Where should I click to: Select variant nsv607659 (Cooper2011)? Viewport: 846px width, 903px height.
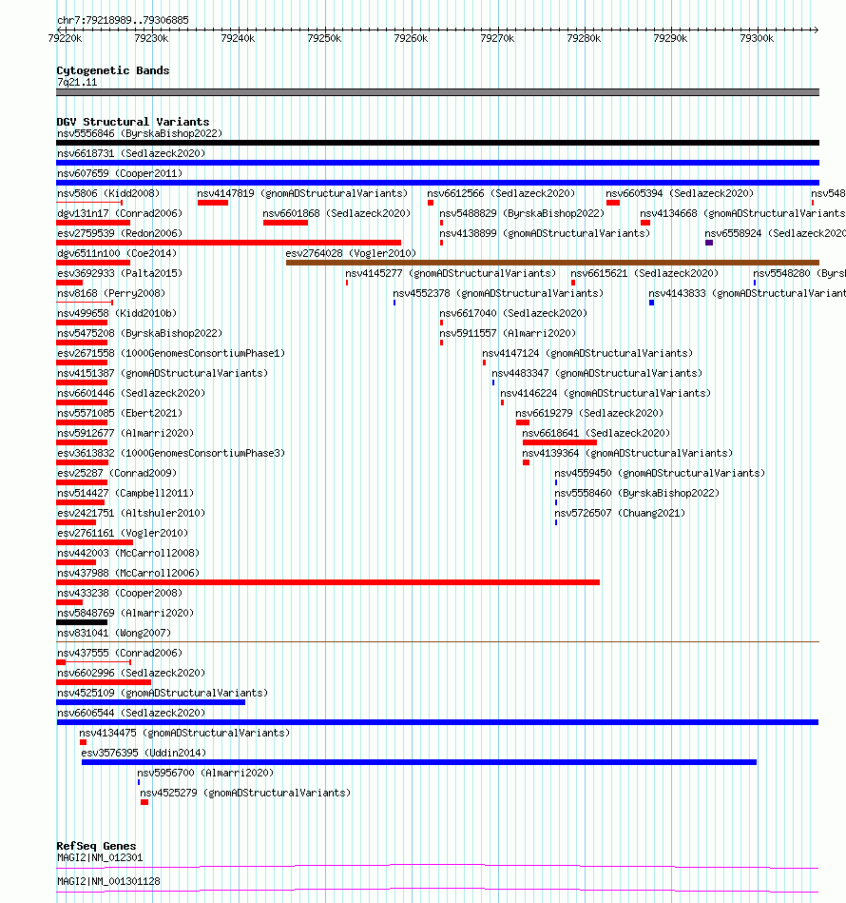[x=120, y=173]
